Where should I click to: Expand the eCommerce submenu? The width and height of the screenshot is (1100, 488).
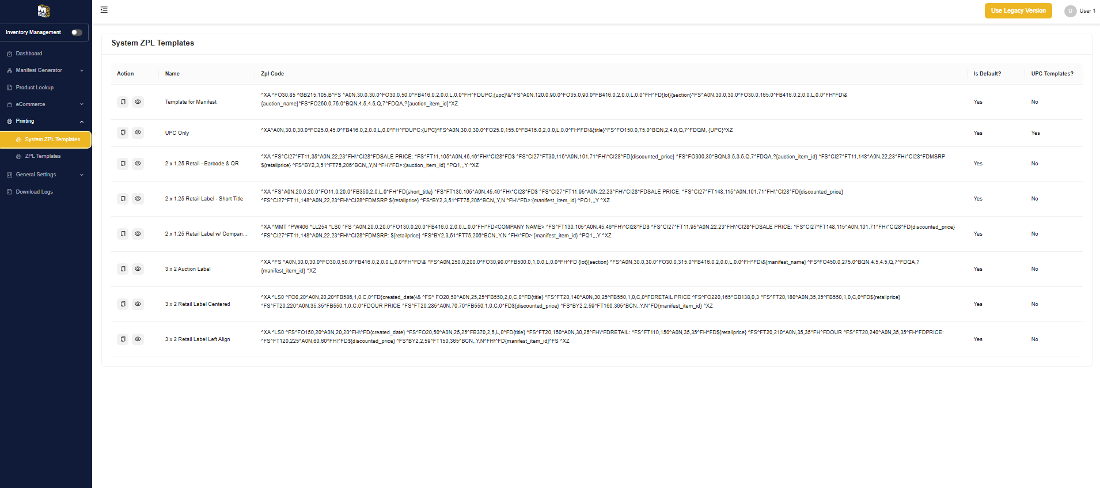45,104
